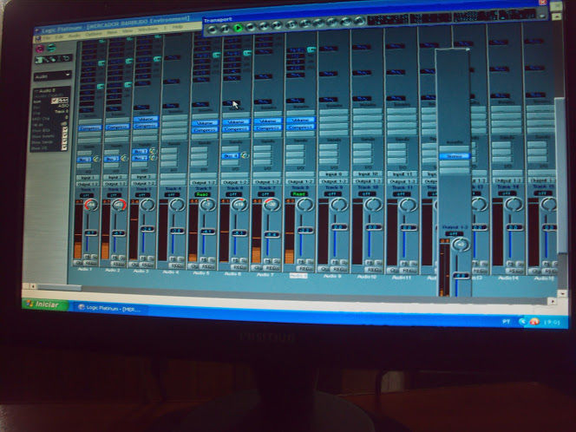Screen dimensions: 576x432
Task: Open the Output 1-2 slot on the Audio 5 strip
Action: (203, 182)
